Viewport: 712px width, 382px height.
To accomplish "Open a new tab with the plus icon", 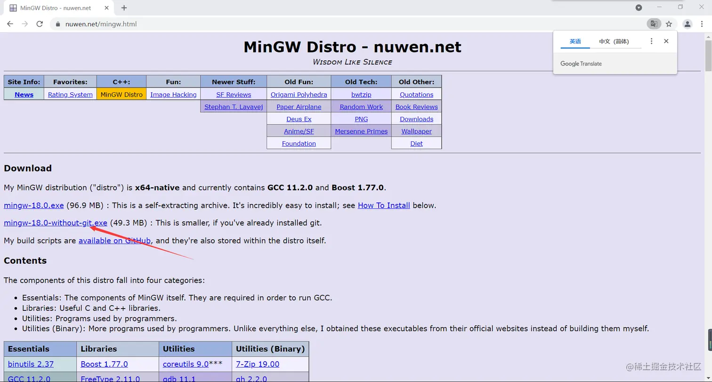I will click(x=124, y=8).
